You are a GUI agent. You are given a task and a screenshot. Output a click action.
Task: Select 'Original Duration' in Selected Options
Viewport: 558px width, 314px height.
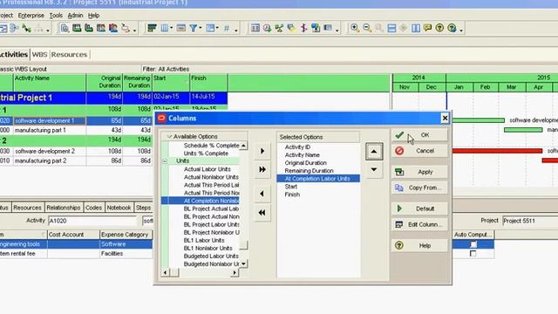[305, 163]
